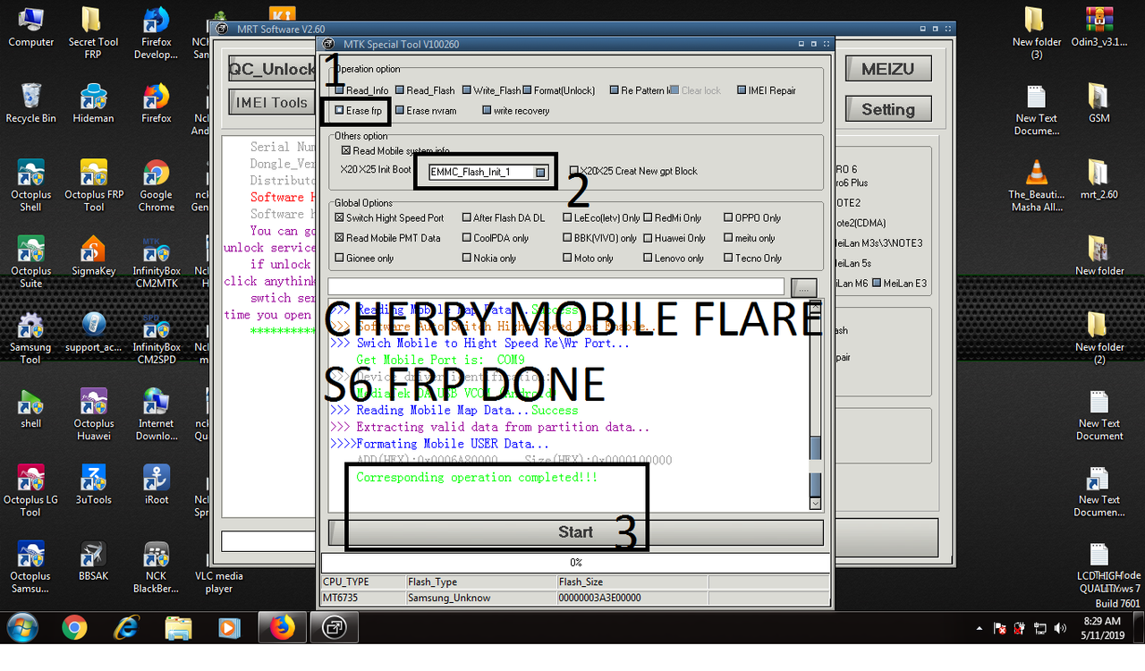Viewport: 1145px width, 671px height.
Task: Select the Format(Unlock) operation option
Action: tap(558, 90)
